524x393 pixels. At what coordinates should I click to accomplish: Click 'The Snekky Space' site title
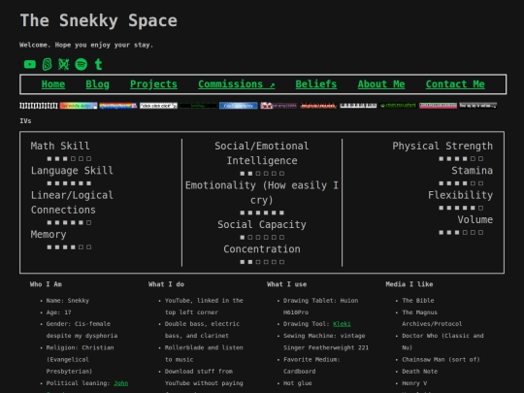(x=99, y=20)
